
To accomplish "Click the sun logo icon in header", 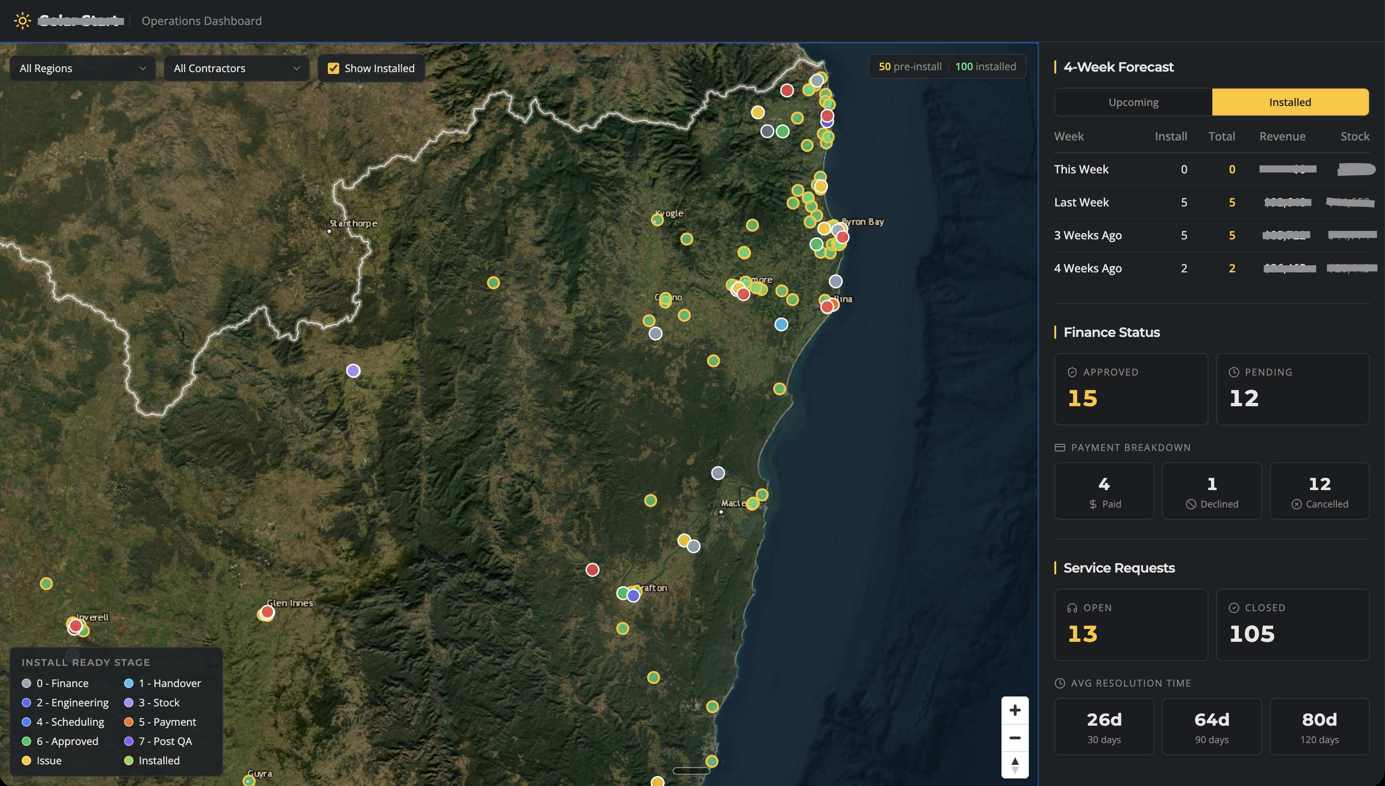I will click(x=22, y=21).
